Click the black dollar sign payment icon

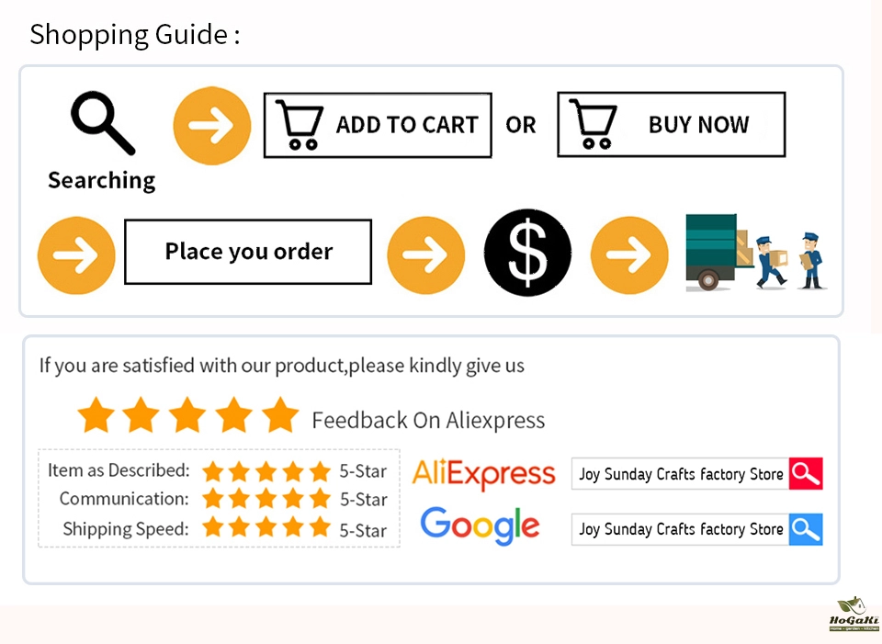coord(527,253)
